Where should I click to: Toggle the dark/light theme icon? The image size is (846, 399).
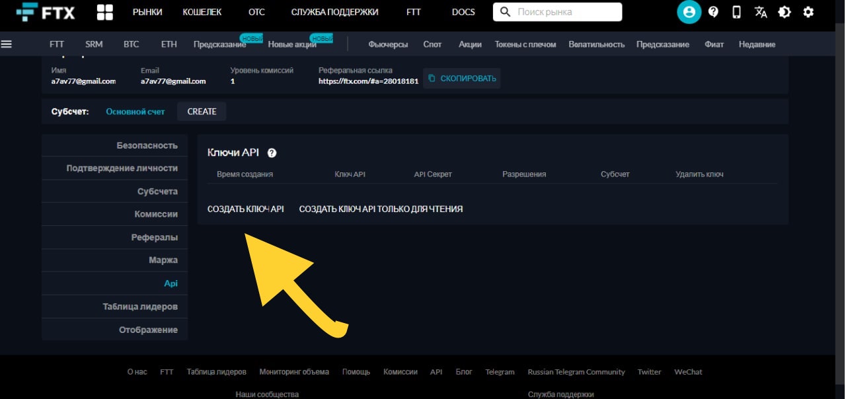pyautogui.click(x=785, y=11)
